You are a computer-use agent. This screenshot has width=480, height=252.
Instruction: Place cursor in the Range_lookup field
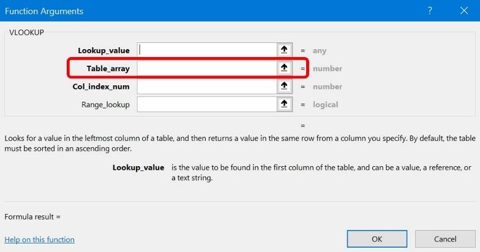207,104
